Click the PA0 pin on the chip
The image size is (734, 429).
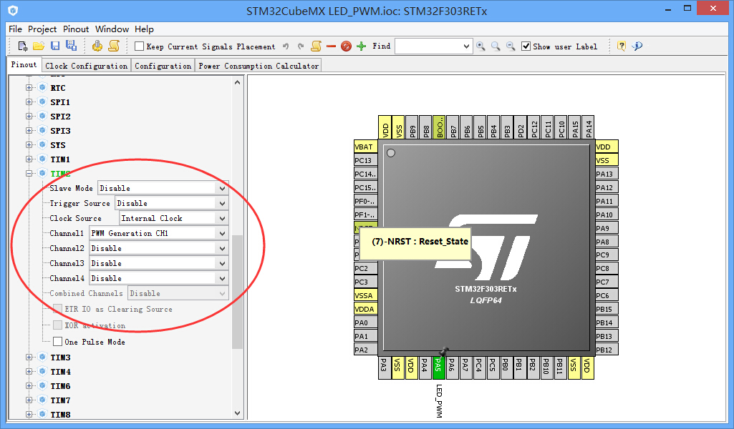pos(366,322)
